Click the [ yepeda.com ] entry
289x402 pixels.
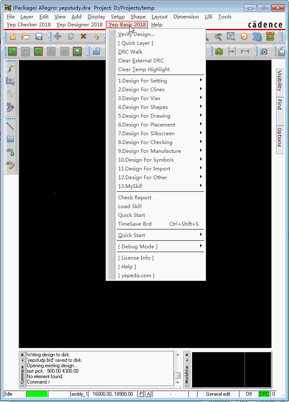pos(160,276)
